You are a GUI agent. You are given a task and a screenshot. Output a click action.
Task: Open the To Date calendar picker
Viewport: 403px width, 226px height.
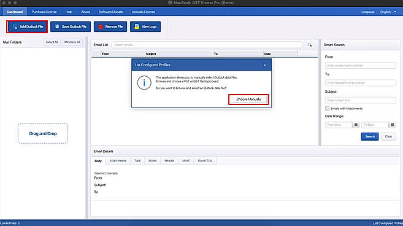(x=392, y=125)
